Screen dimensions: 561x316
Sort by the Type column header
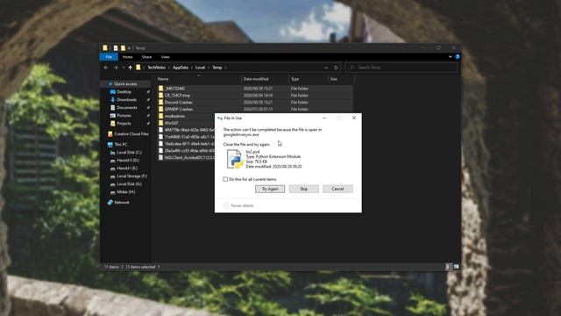pyautogui.click(x=308, y=79)
